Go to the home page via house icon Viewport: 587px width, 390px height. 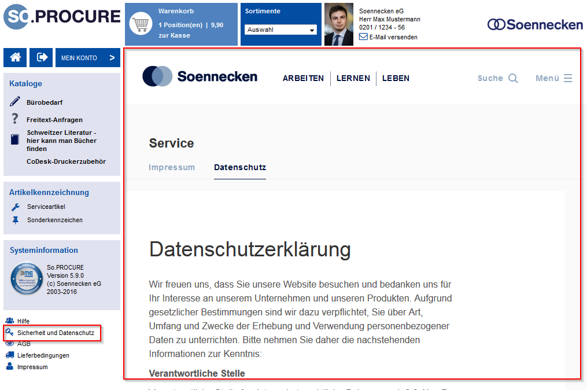coord(15,57)
